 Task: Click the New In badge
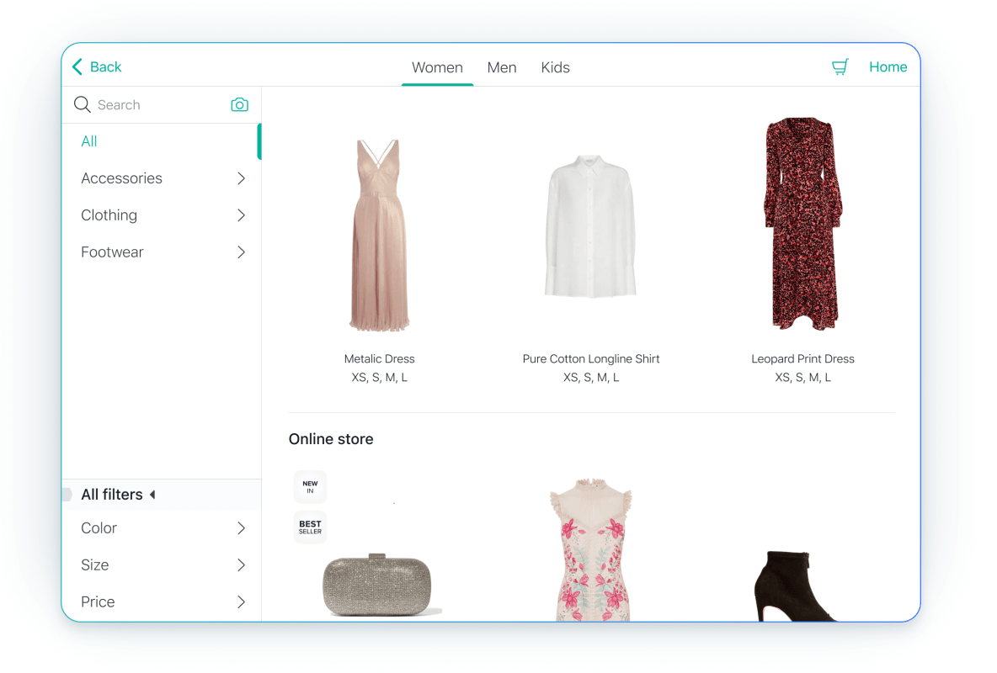point(310,487)
